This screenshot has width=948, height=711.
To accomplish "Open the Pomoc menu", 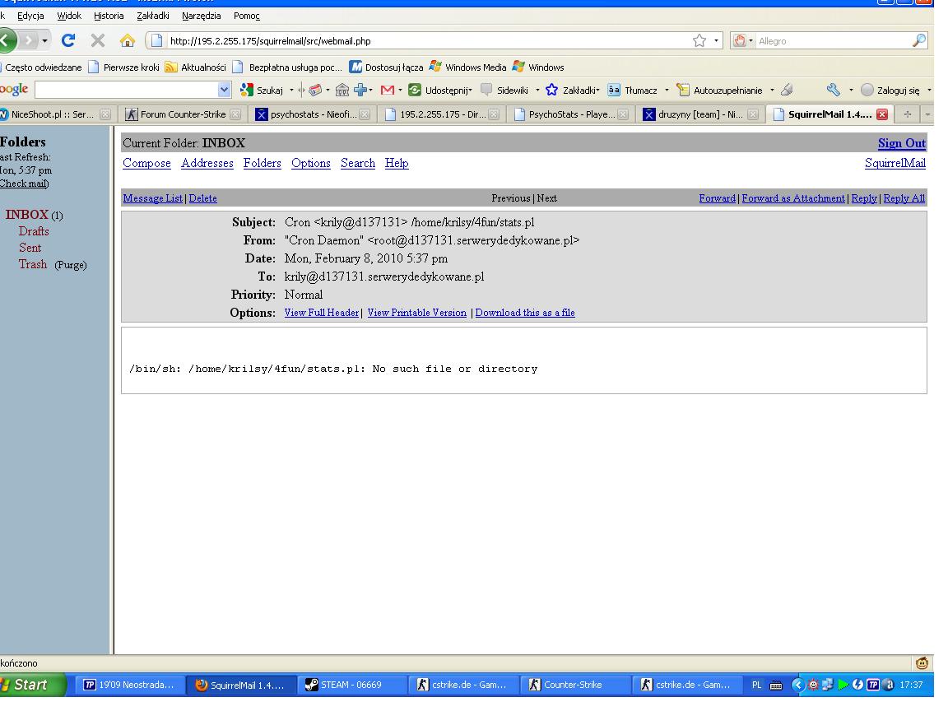I will [247, 16].
